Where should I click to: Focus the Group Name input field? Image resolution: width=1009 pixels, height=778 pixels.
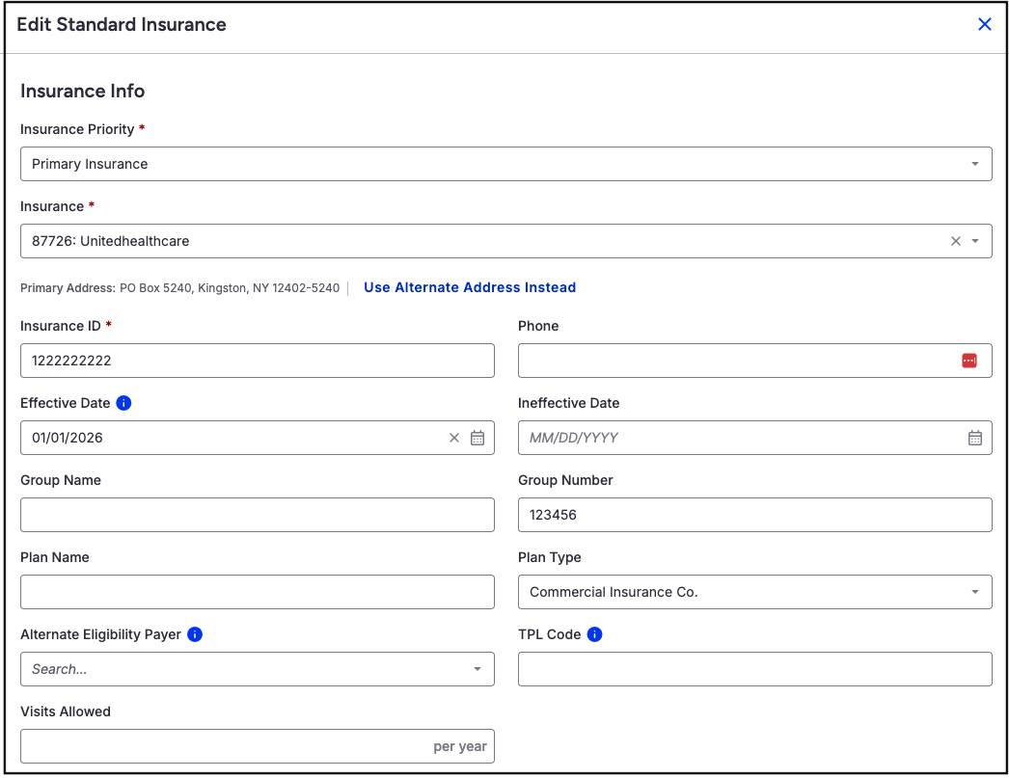tap(257, 515)
